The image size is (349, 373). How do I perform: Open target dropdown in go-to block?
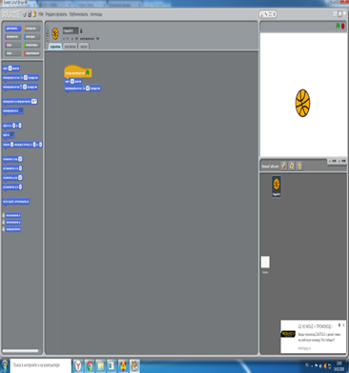click(11, 135)
